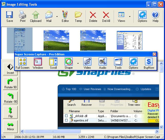Click the horizontal scrollbar thumb
Viewport: 165px width, 140px height.
53,131
